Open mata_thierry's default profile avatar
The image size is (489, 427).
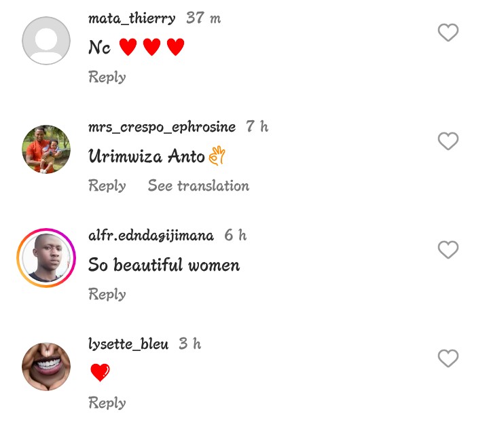(x=46, y=41)
